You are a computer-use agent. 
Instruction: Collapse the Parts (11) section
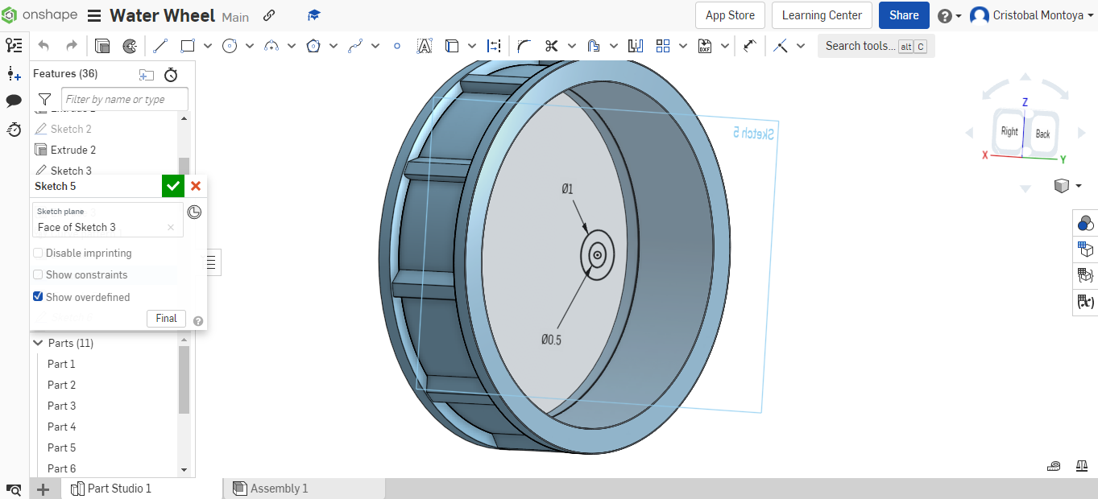[x=37, y=342]
